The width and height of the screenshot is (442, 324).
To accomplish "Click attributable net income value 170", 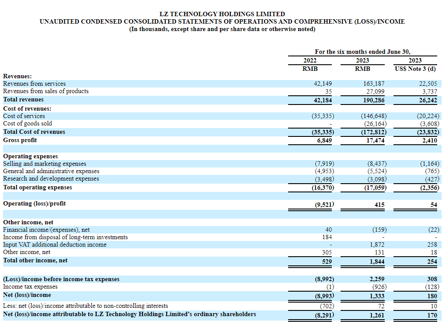I will 432,315.
